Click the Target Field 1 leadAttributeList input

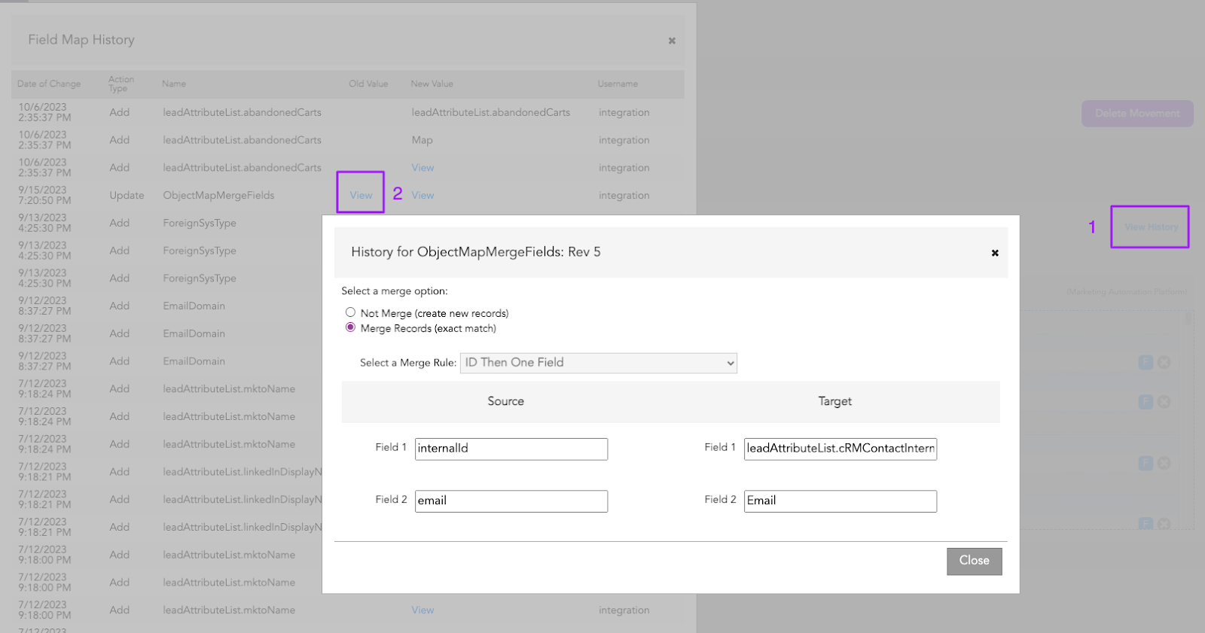[x=840, y=449]
